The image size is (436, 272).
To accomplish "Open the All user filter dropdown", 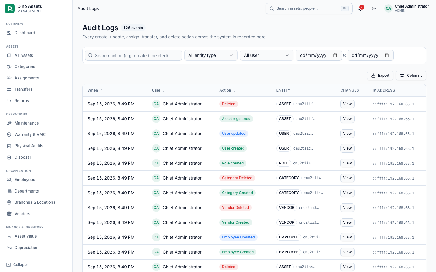I will [x=267, y=55].
